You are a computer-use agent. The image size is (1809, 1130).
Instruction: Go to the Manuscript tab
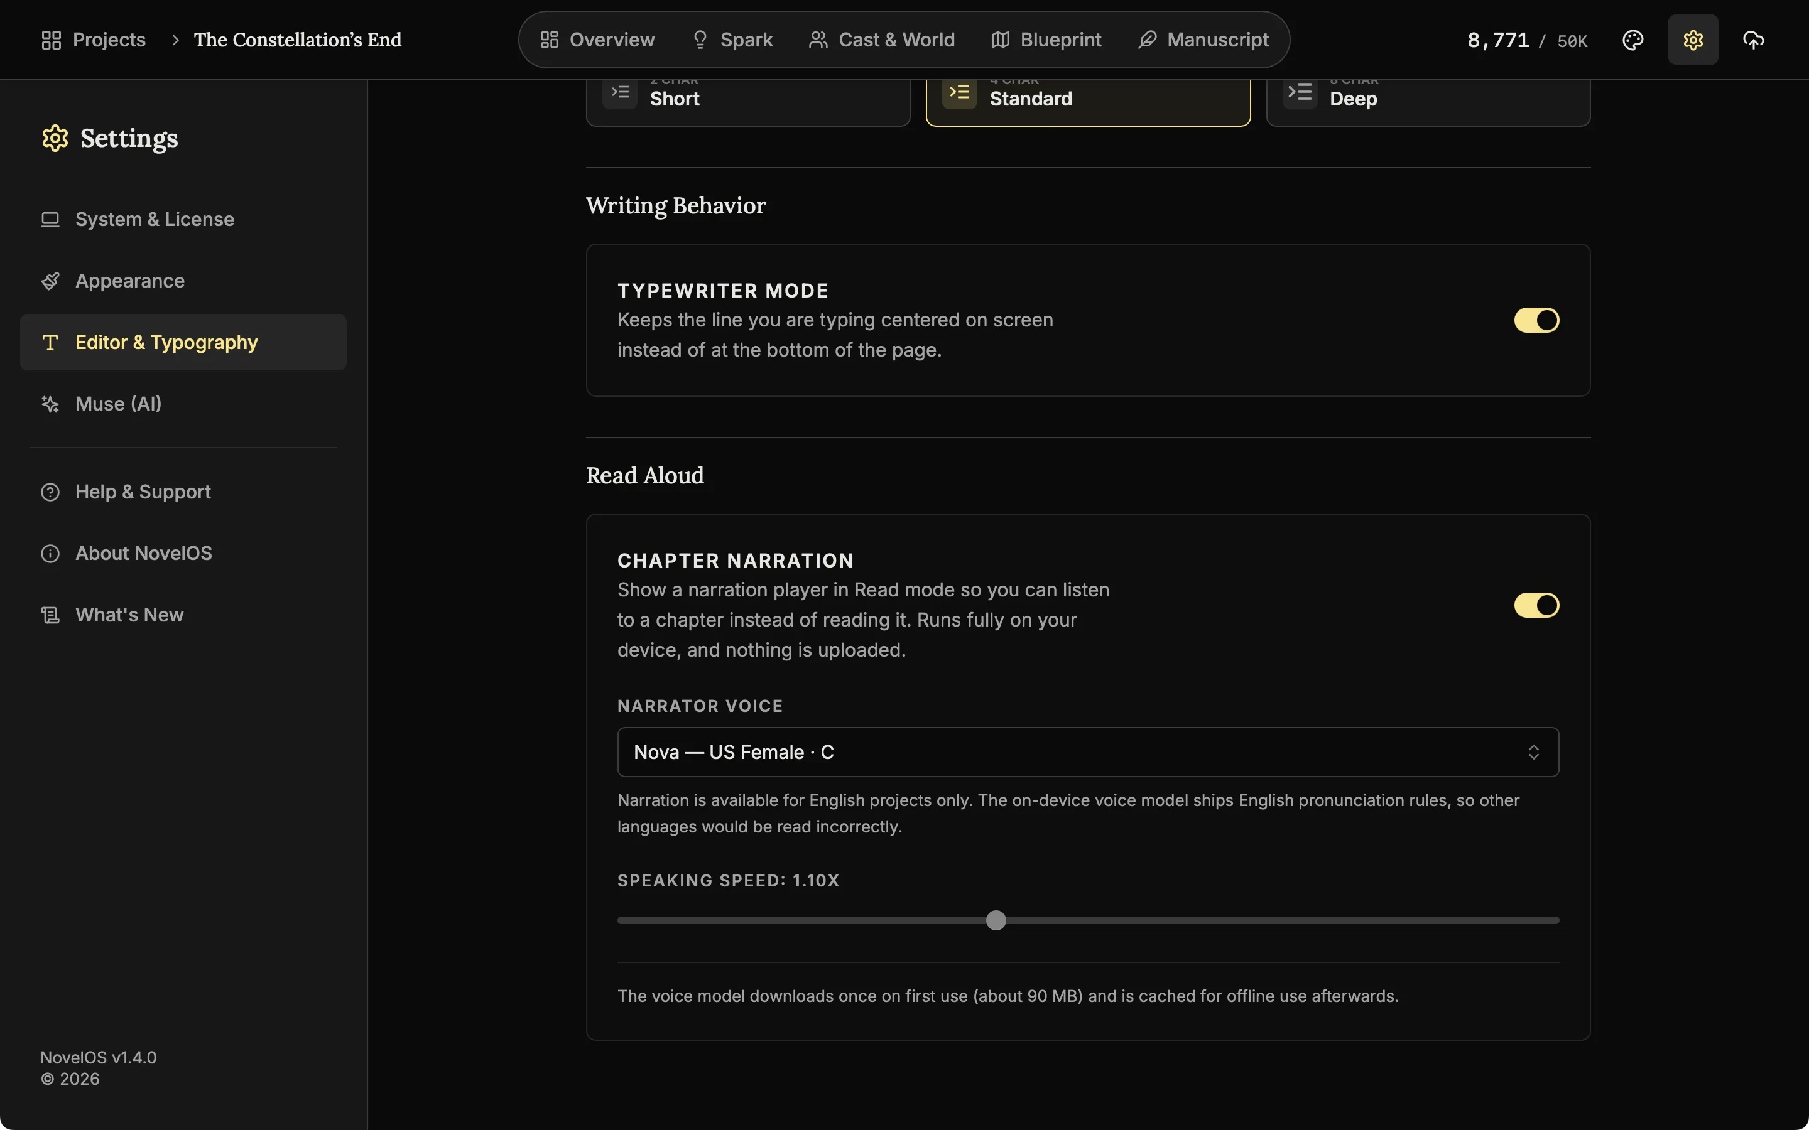click(x=1203, y=40)
